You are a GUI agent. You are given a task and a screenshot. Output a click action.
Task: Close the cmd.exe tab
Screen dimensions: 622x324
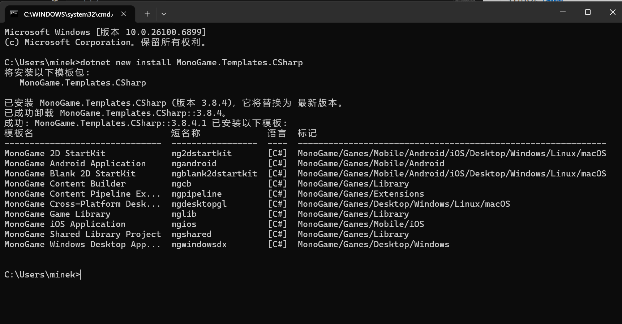pos(124,14)
